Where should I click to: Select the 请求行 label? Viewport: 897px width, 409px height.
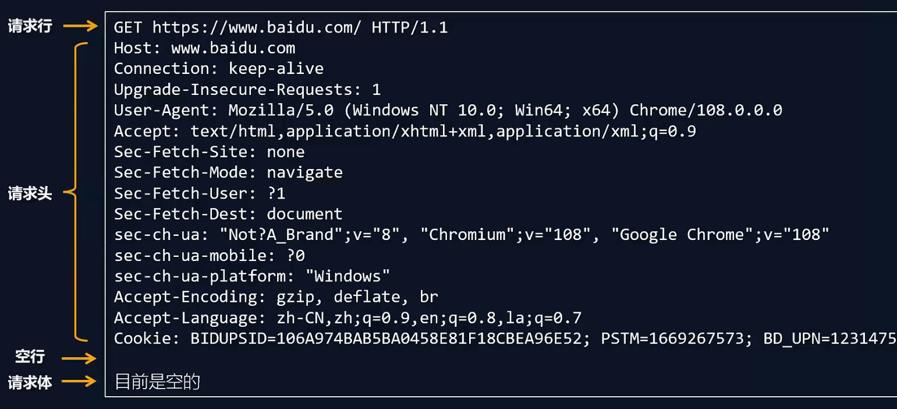coord(30,27)
